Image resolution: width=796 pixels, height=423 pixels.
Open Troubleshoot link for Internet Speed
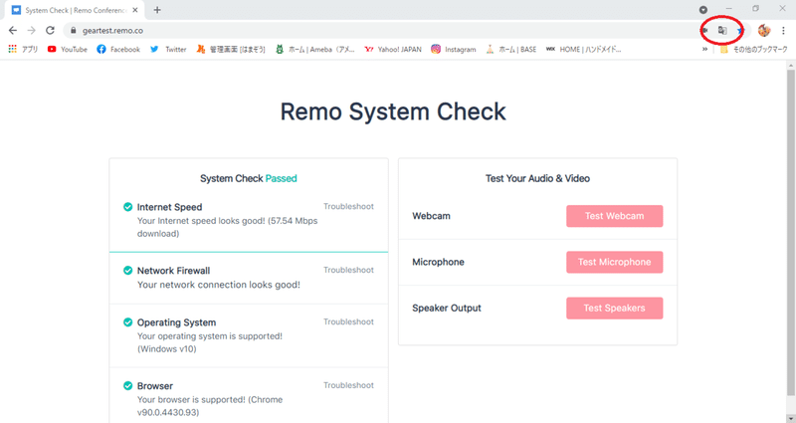[x=348, y=206]
